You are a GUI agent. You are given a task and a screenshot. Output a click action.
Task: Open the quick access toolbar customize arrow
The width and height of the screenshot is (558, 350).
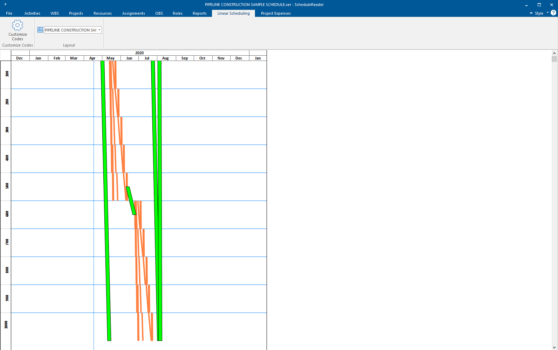tap(5, 5)
